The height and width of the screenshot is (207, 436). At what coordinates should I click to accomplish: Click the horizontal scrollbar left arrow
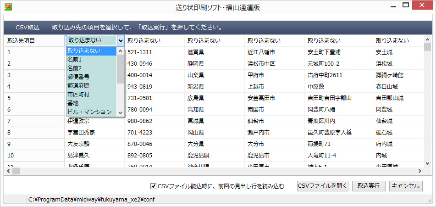[8, 171]
